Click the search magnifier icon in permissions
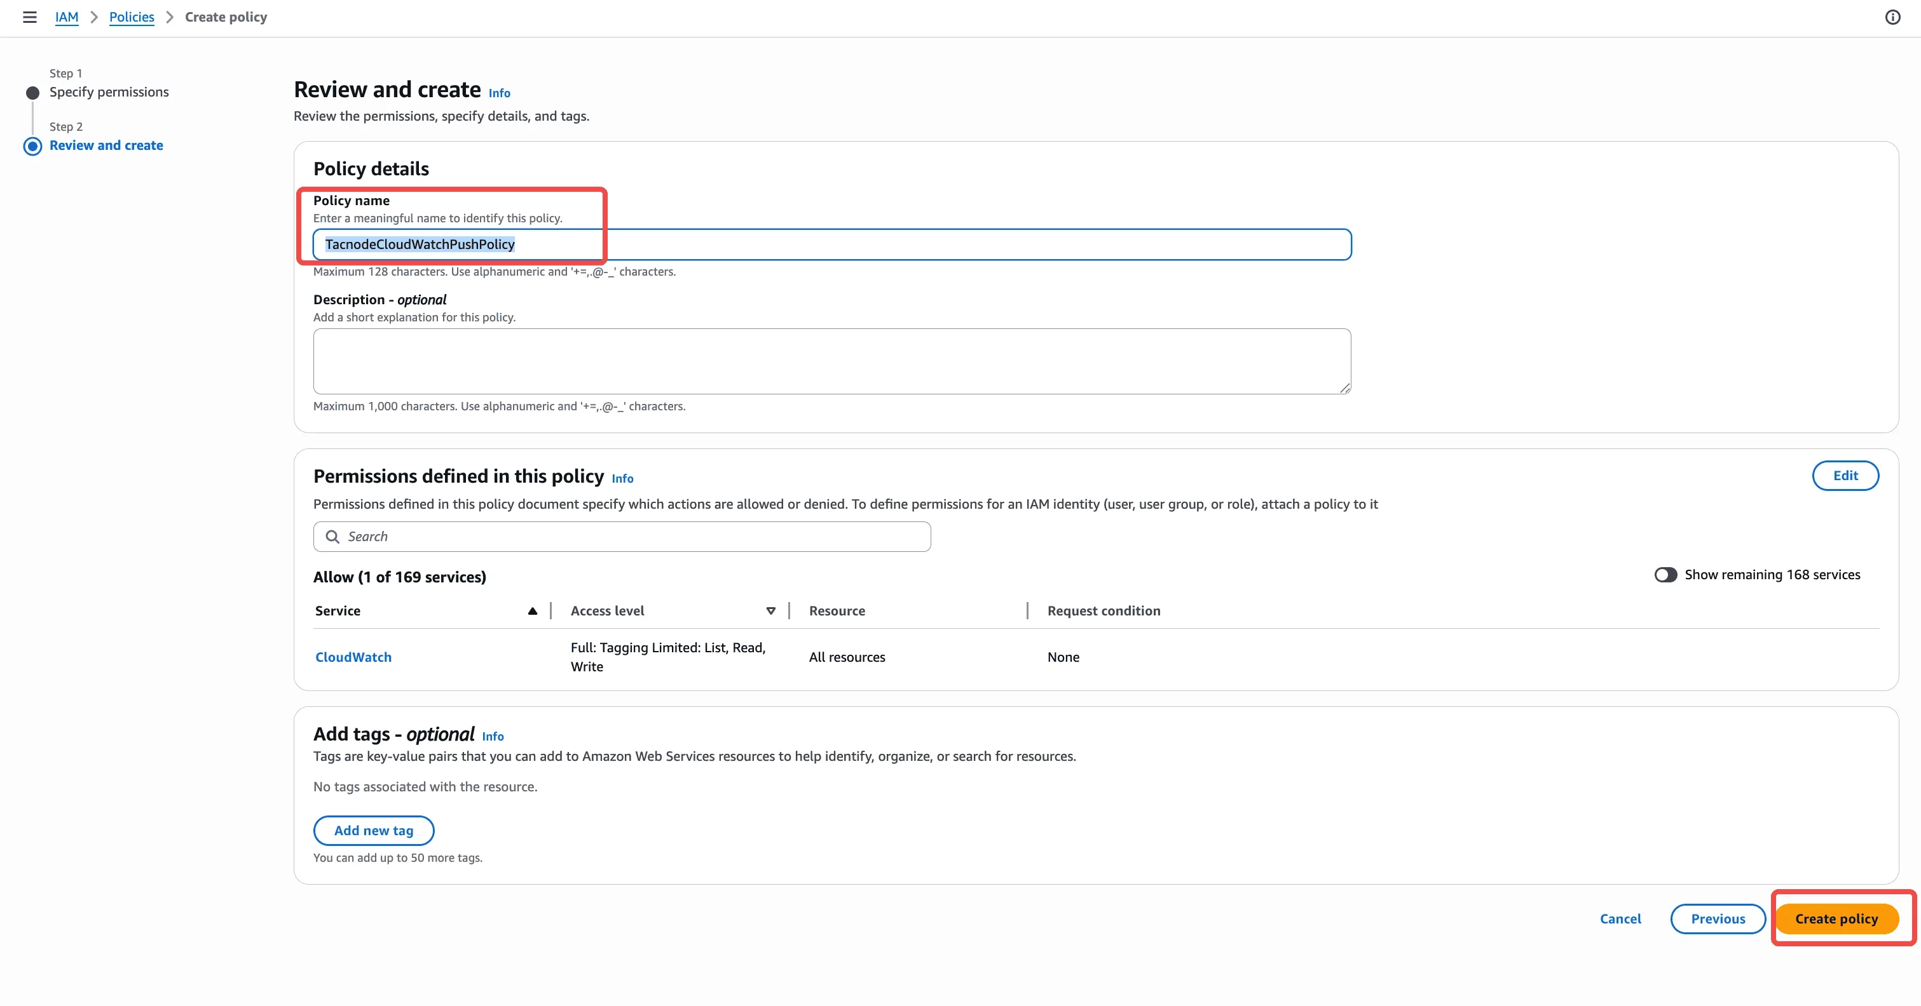Image resolution: width=1921 pixels, height=1006 pixels. [332, 537]
